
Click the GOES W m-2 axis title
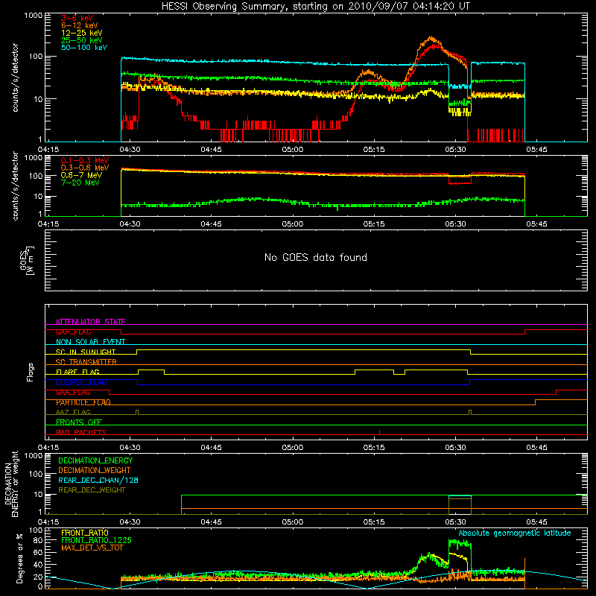coord(27,260)
